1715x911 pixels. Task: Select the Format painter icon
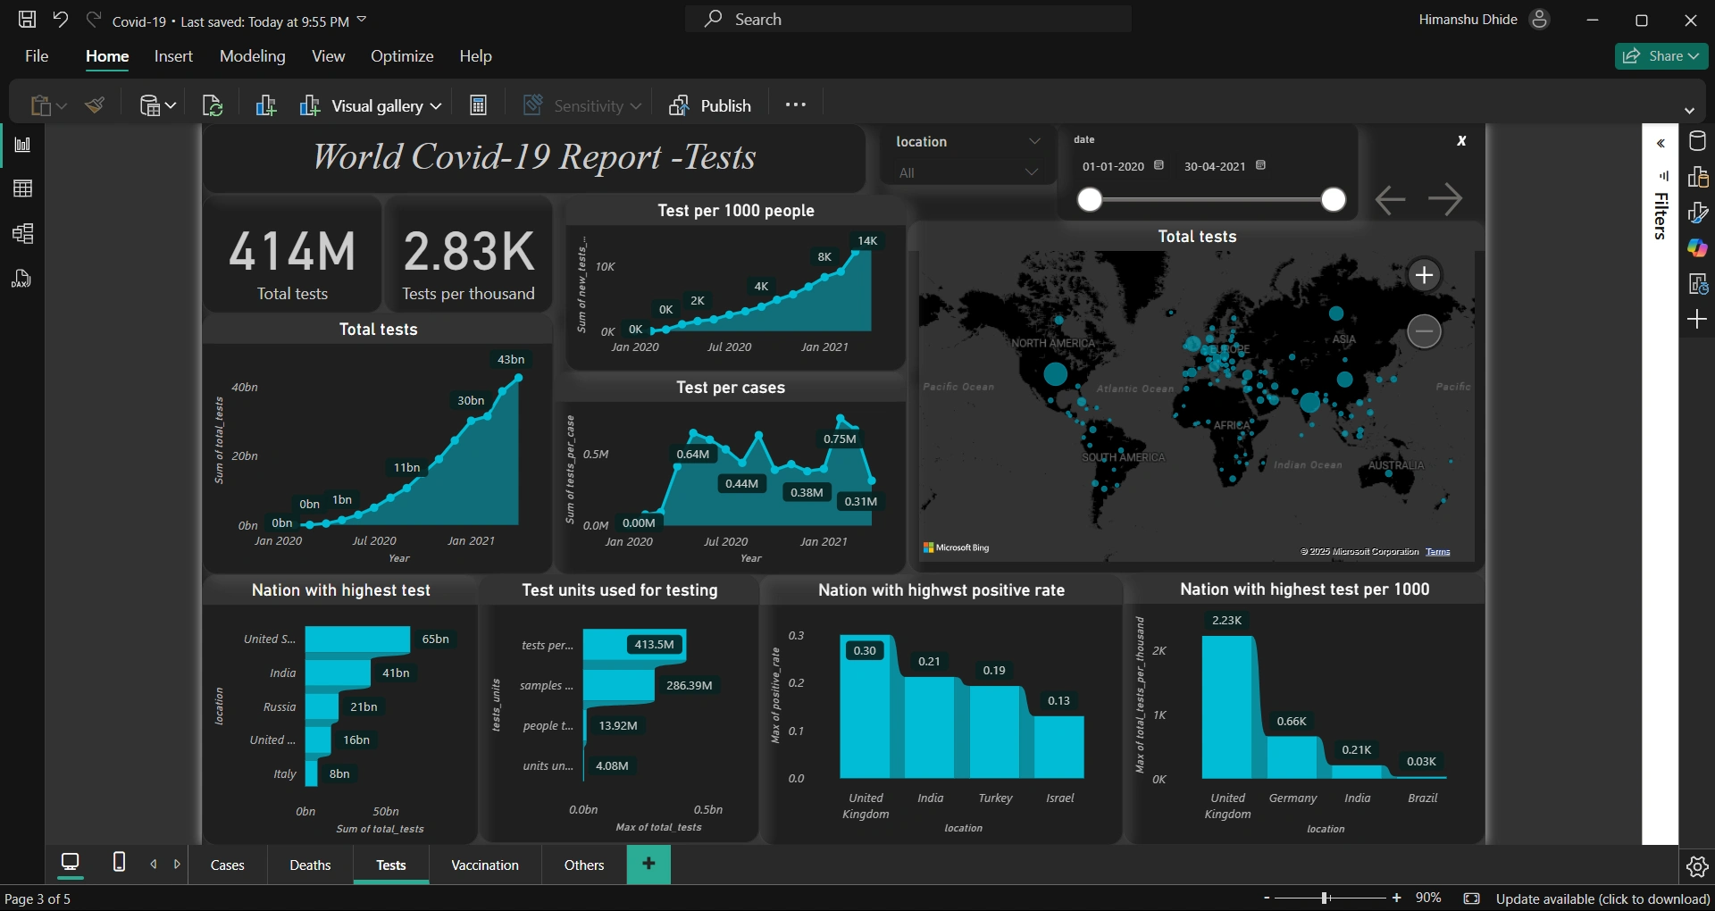(x=96, y=105)
